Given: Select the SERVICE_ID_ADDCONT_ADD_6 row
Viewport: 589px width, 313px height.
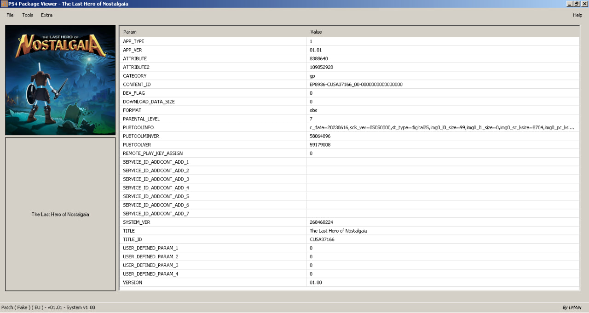Looking at the screenshot, I should pyautogui.click(x=350, y=205).
